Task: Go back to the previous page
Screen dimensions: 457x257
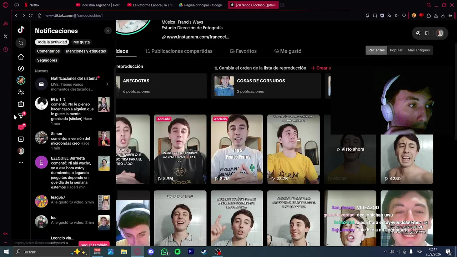Action: click(16, 15)
